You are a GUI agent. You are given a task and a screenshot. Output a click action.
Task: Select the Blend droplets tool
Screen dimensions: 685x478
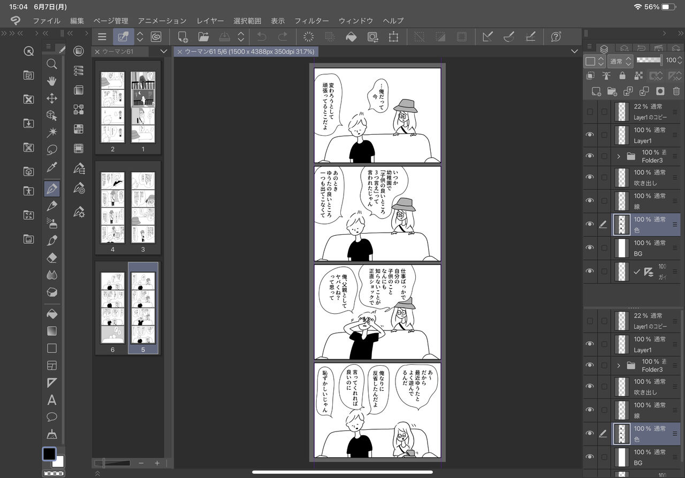(52, 275)
